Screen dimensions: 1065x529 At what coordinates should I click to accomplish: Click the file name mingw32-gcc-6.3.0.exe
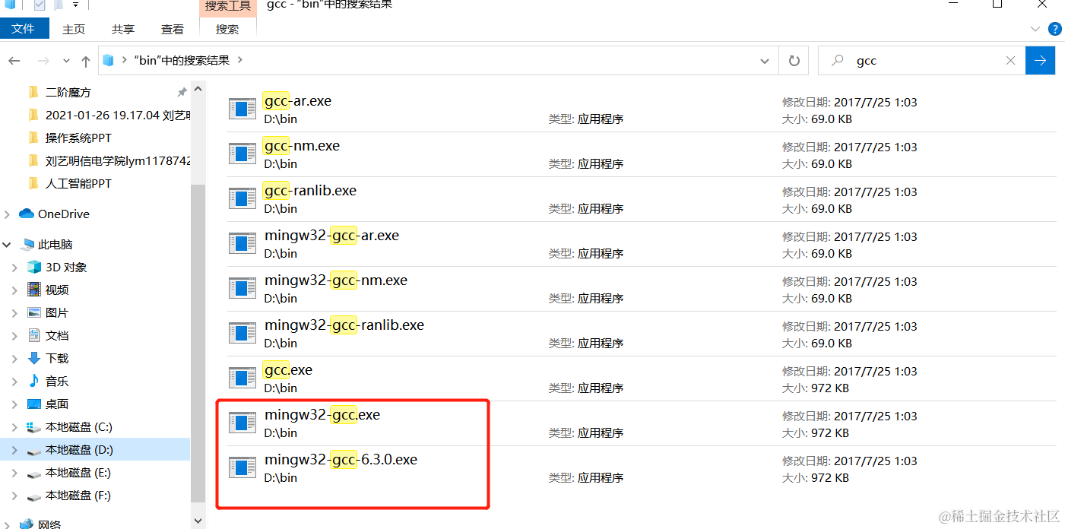341,460
